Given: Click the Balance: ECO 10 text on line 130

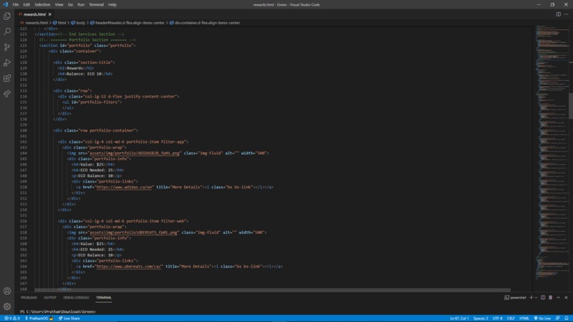Looking at the screenshot, I should tap(84, 74).
